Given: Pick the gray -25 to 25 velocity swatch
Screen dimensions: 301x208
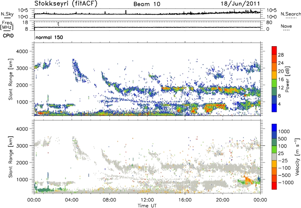Looking at the screenshot, I should point(274,157).
